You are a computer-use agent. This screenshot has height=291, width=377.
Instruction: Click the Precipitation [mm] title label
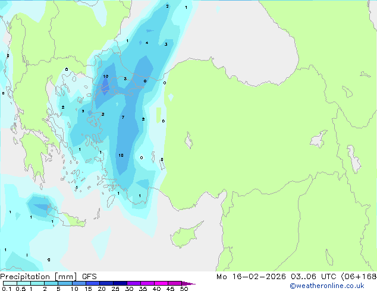pos(39,277)
